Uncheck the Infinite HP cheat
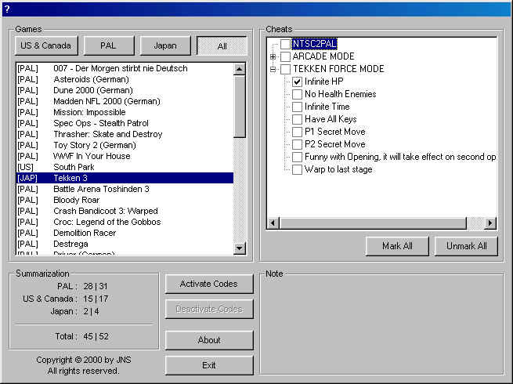 click(297, 82)
